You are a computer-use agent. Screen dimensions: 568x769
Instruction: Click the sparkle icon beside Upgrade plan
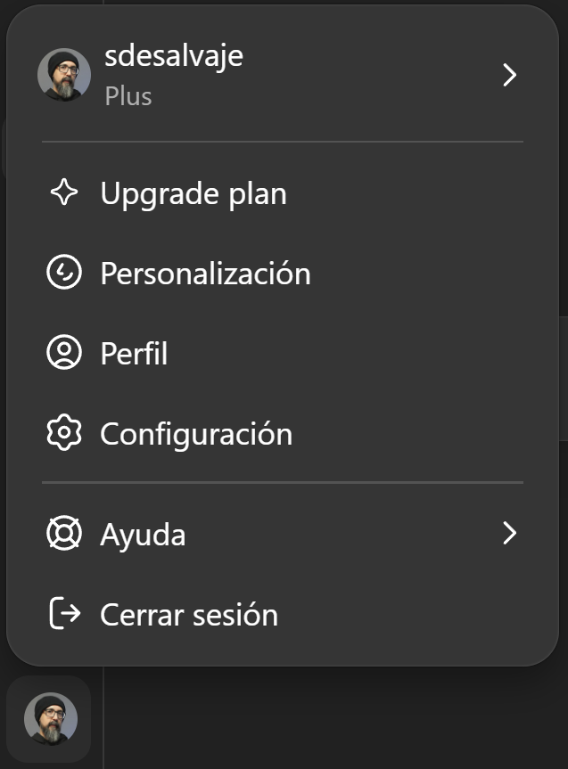pos(64,192)
